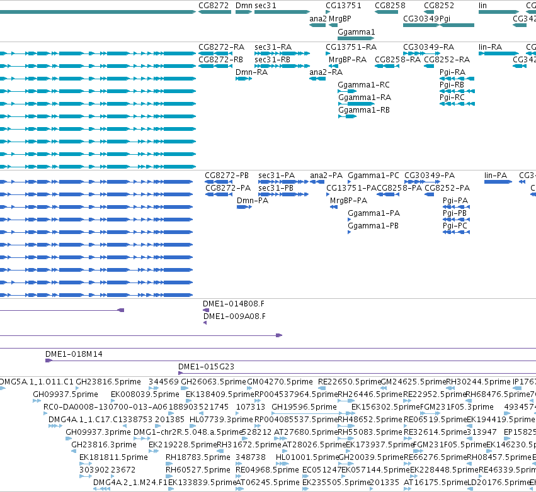This screenshot has width=536, height=492.
Task: Select the CG8258 gene label
Action: (390, 6)
